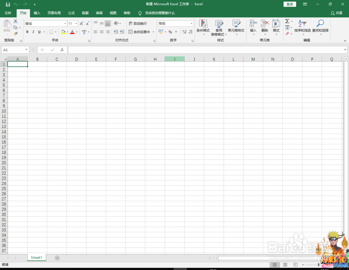This screenshot has height=270, width=349.
Task: Open number format dropdown (常规)
Action: point(191,24)
